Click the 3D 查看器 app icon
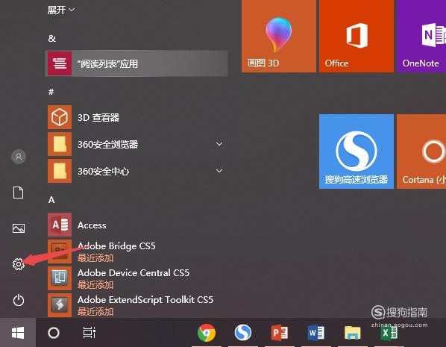 [x=60, y=117]
